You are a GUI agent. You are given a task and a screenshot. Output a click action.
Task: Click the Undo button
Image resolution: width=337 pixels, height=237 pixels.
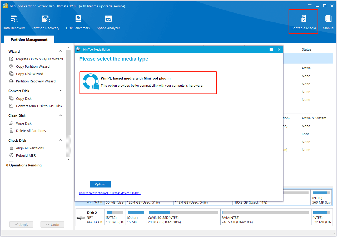click(x=52, y=225)
